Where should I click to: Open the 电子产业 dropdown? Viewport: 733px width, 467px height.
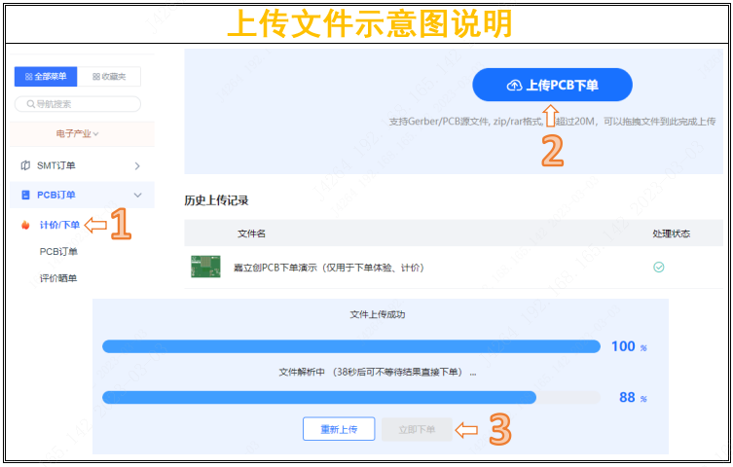click(x=78, y=133)
